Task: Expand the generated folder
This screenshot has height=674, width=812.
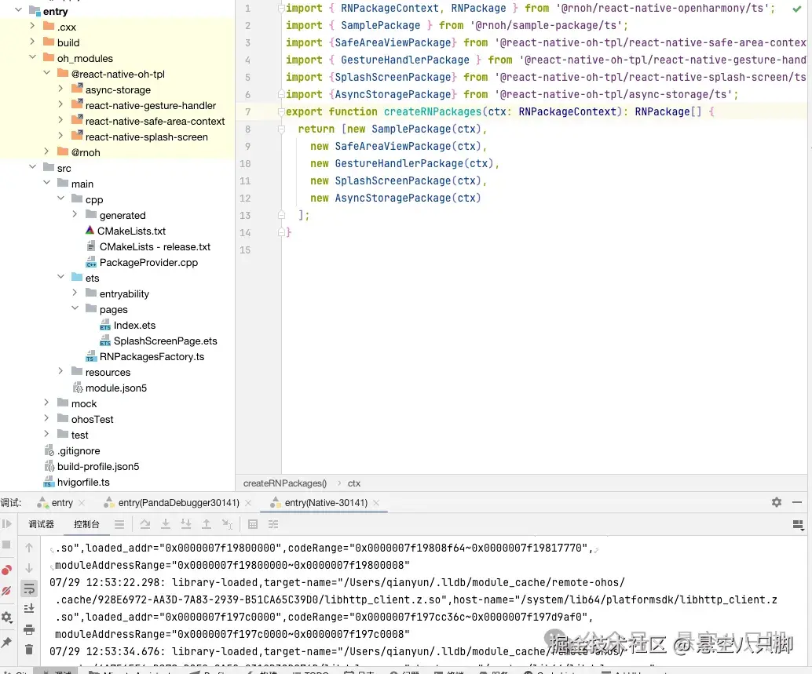Action: pyautogui.click(x=75, y=213)
